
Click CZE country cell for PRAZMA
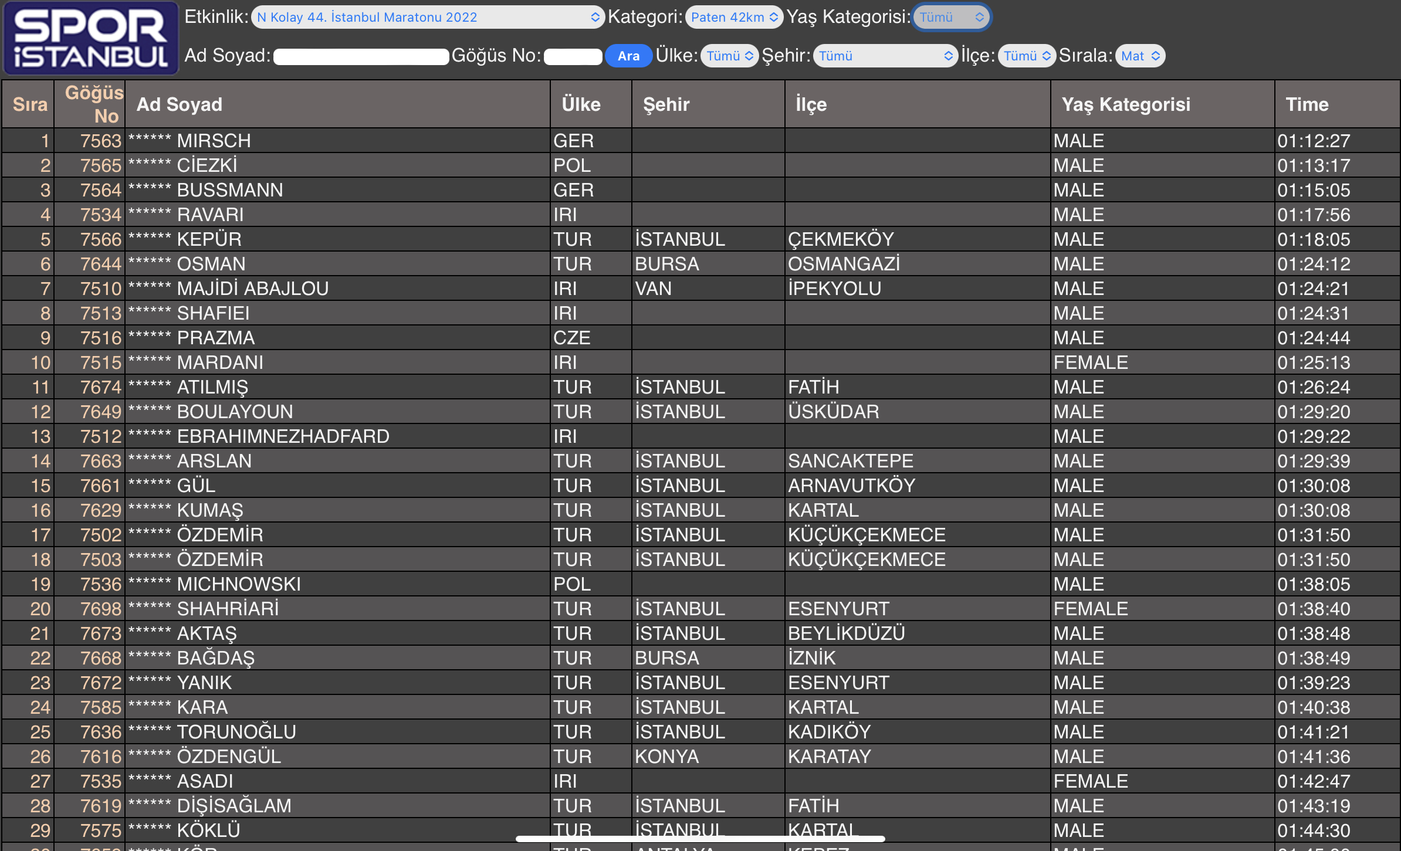coord(591,338)
